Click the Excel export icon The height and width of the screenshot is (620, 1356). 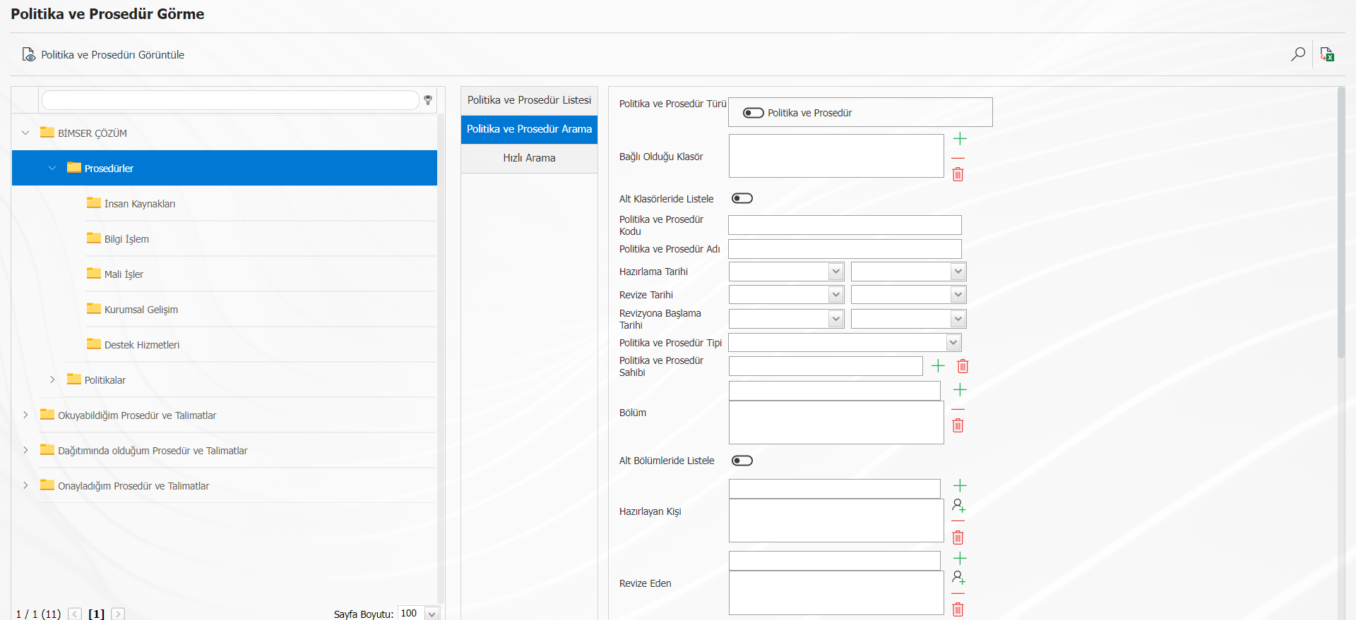click(x=1328, y=54)
